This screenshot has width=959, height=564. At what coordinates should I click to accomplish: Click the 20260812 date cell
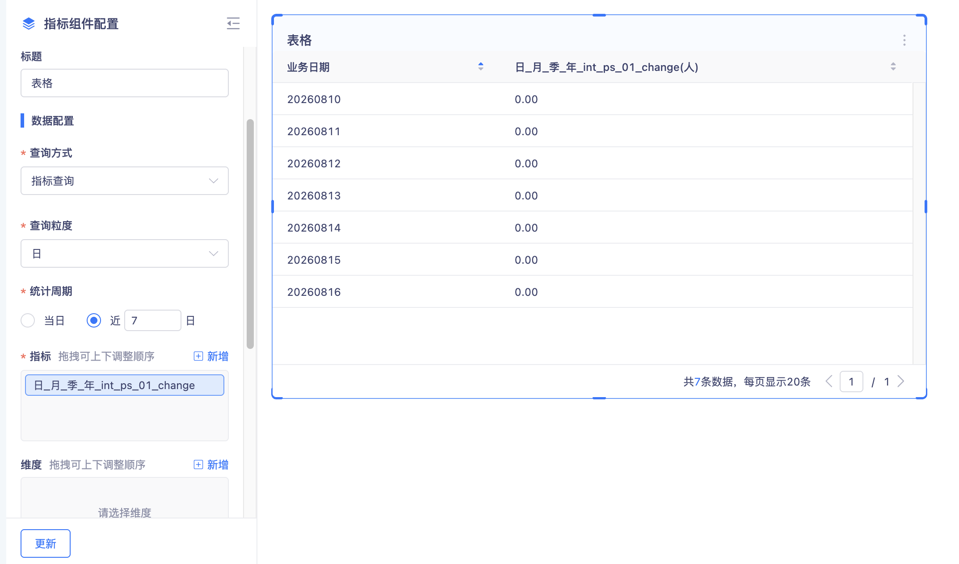(x=314, y=163)
